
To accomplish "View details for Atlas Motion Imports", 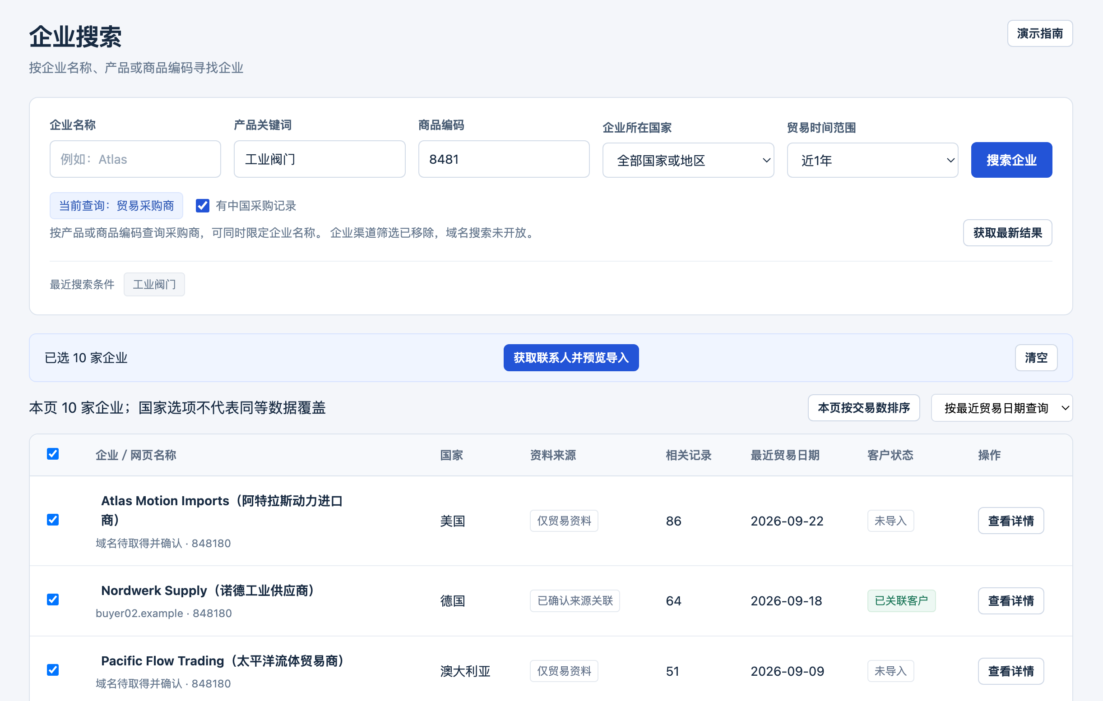I will 1011,521.
